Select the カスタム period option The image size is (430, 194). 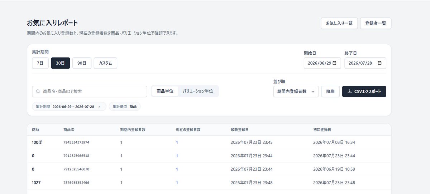pyautogui.click(x=105, y=63)
